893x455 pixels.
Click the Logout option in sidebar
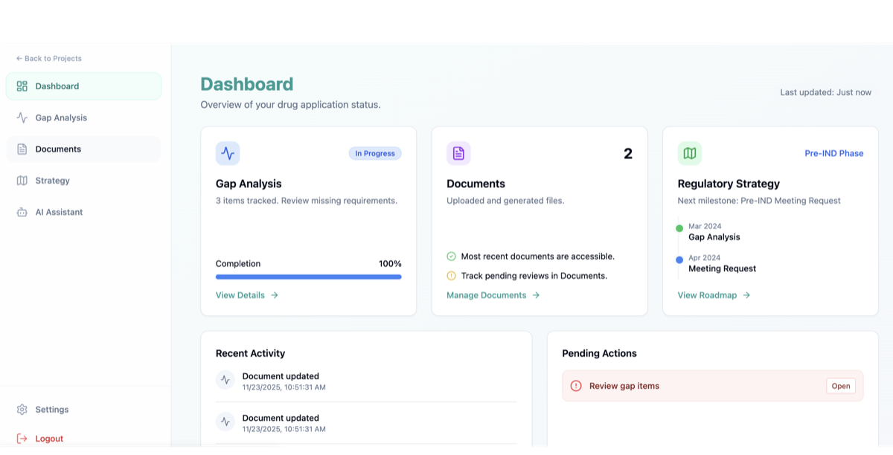coord(48,439)
